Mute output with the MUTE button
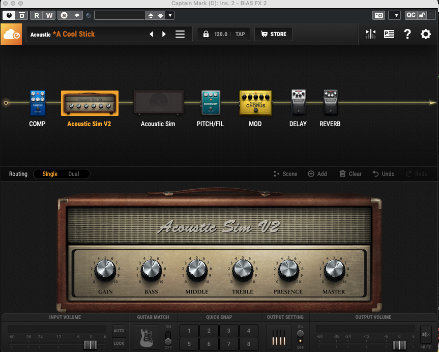The width and height of the screenshot is (439, 352). 426,335
